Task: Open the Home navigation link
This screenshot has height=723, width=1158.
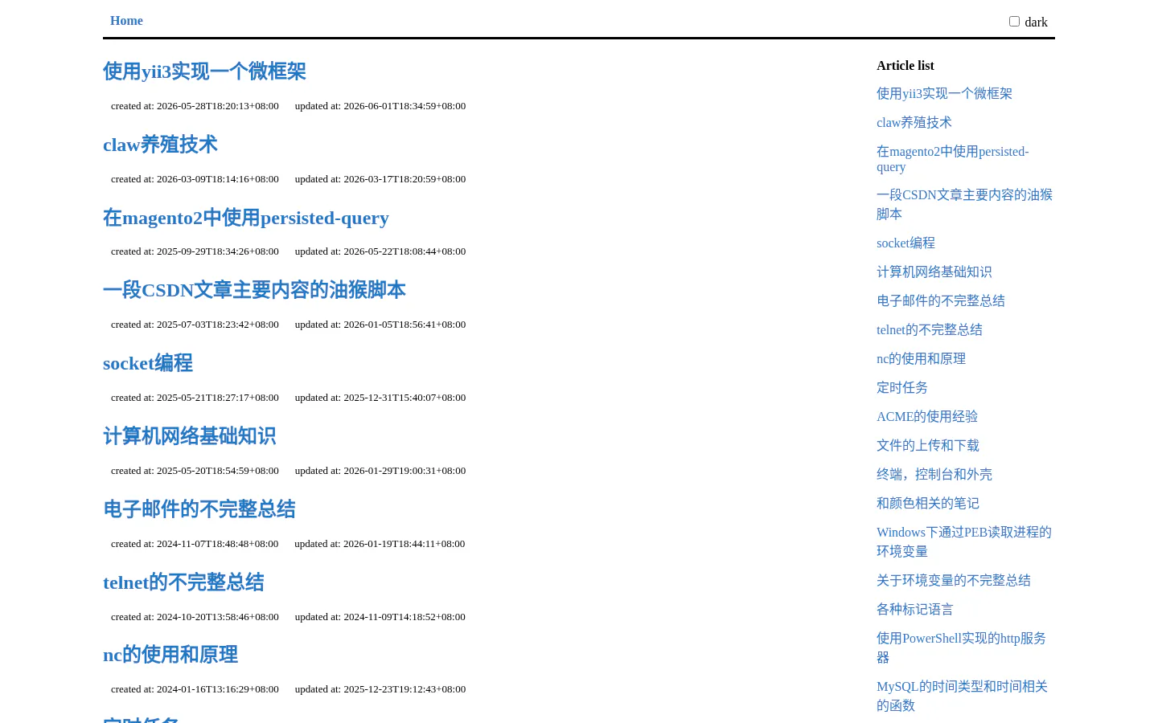Action: point(126,21)
